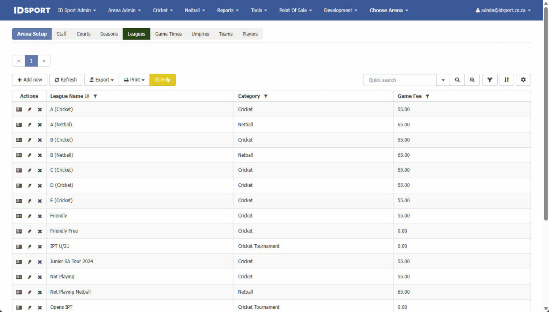Open the sort order button in toolbar
This screenshot has height=312, width=549.
pos(507,80)
